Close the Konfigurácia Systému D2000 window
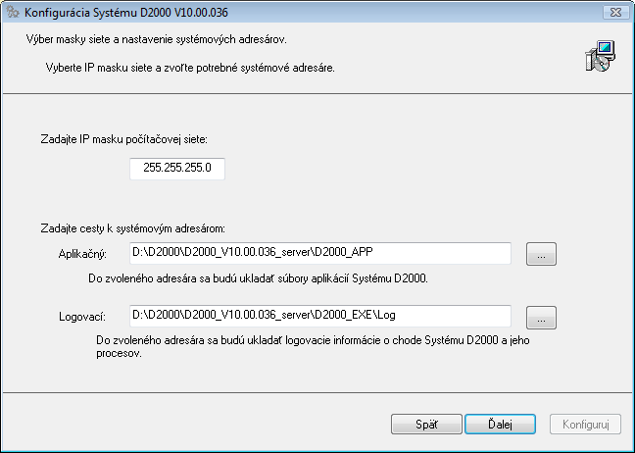 point(612,14)
